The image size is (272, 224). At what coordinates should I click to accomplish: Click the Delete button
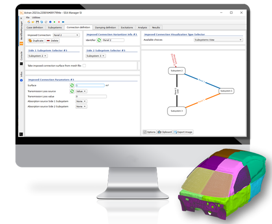53,41
